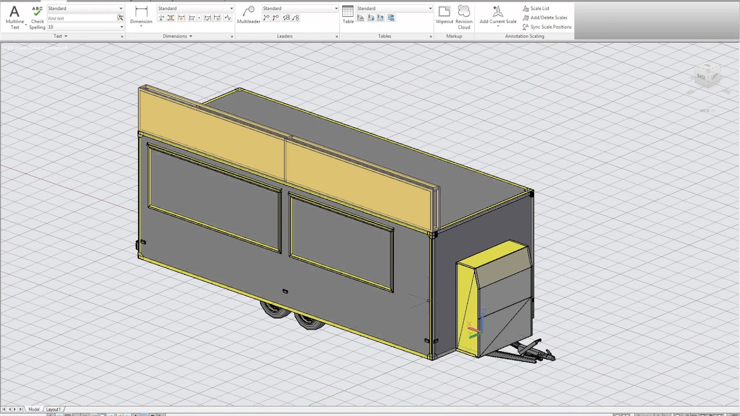740x416 pixels.
Task: Click the dimension Update icon
Action: (x=217, y=18)
